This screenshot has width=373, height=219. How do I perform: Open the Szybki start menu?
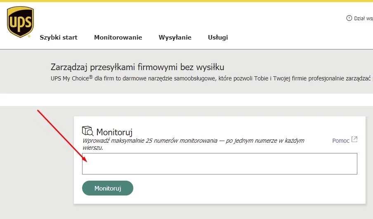pos(59,38)
